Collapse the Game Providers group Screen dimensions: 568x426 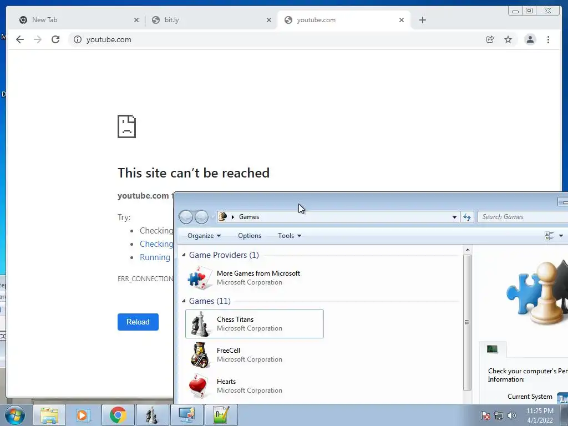coord(184,255)
